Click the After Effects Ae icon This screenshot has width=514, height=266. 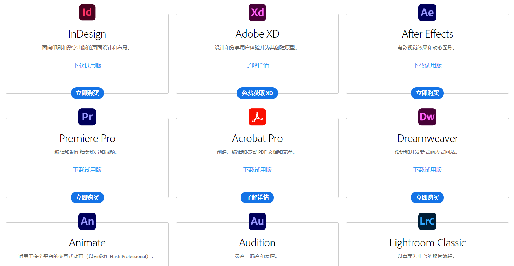(427, 13)
